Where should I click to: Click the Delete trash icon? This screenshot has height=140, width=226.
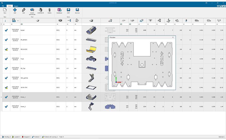[x=50, y=10]
